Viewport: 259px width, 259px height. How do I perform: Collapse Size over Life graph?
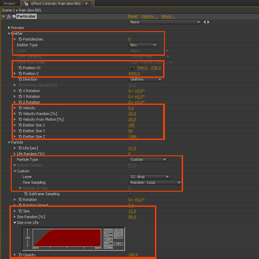[x=15, y=223]
